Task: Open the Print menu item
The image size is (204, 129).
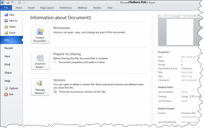Action: pos(7,64)
